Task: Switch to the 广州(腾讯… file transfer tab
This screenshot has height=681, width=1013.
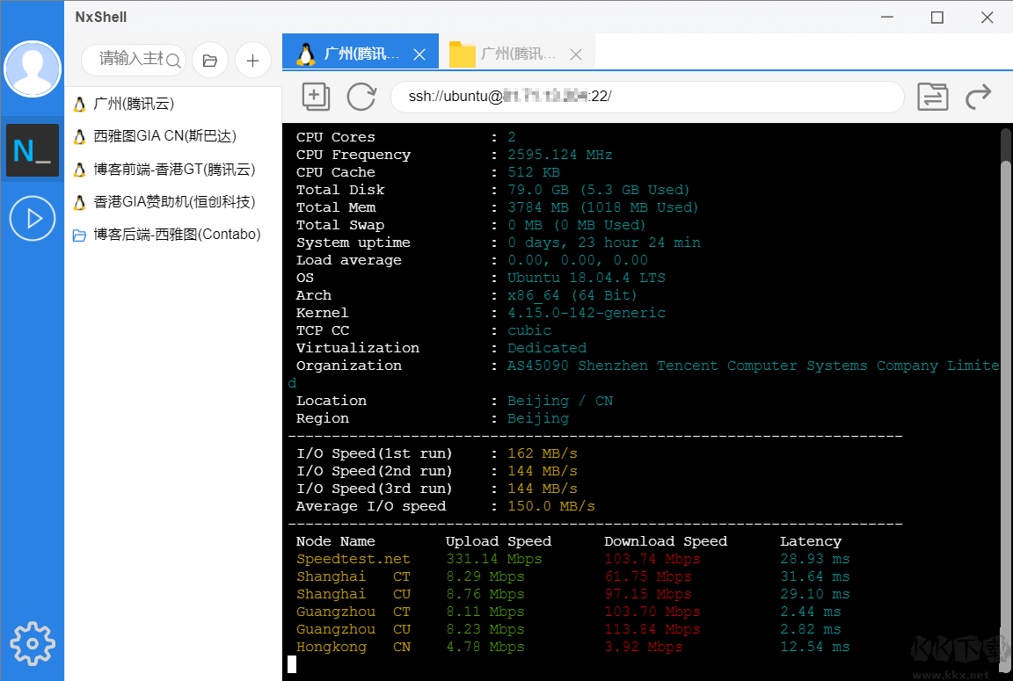Action: (517, 53)
